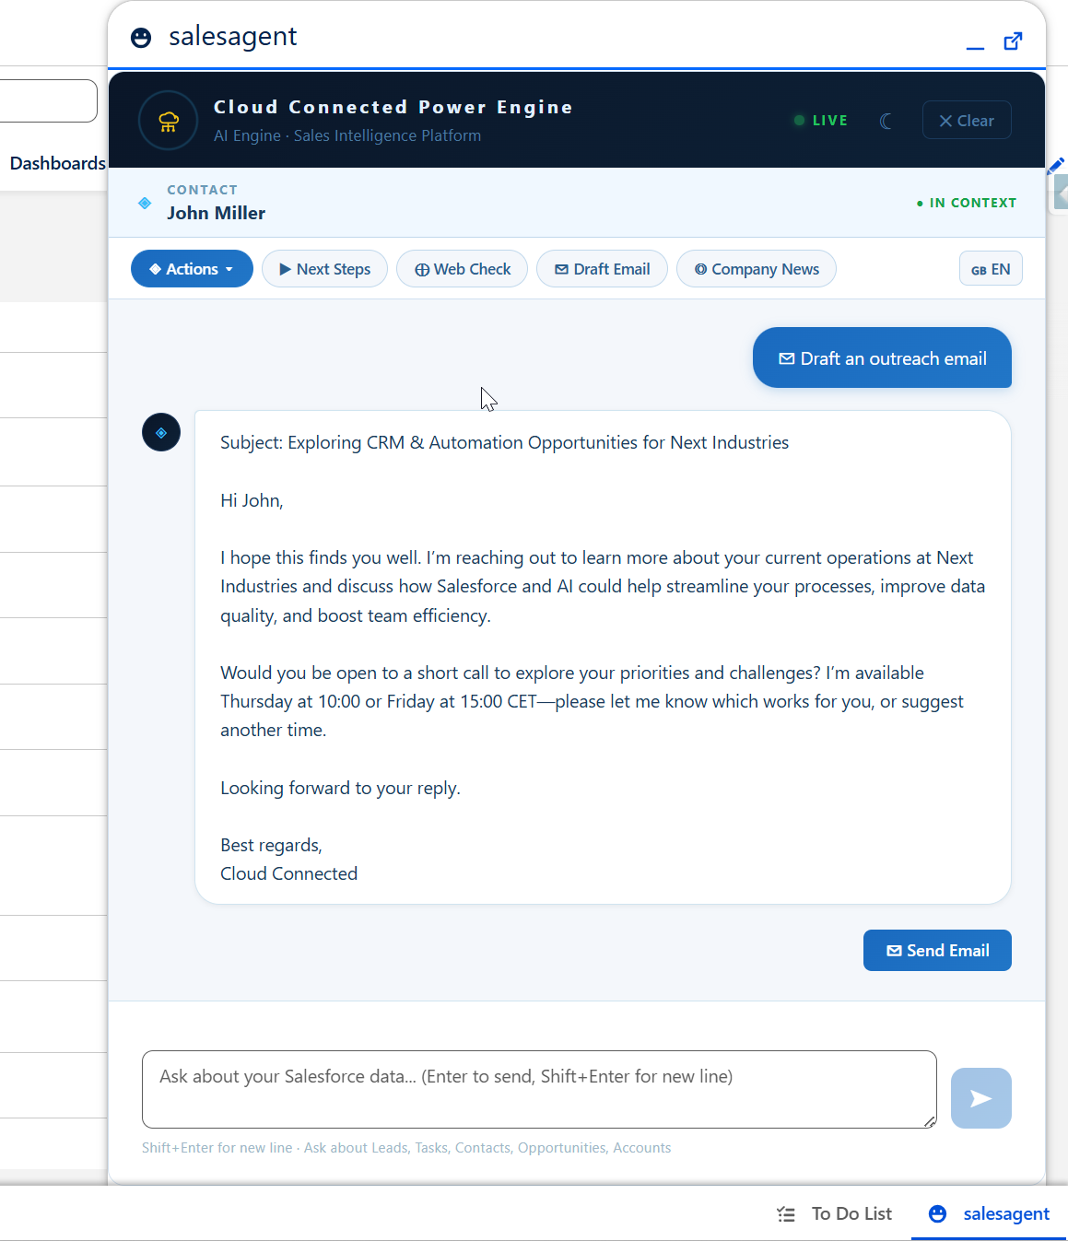Click the Draft an outreach email message
Image resolution: width=1068 pixels, height=1241 pixels.
(x=882, y=357)
